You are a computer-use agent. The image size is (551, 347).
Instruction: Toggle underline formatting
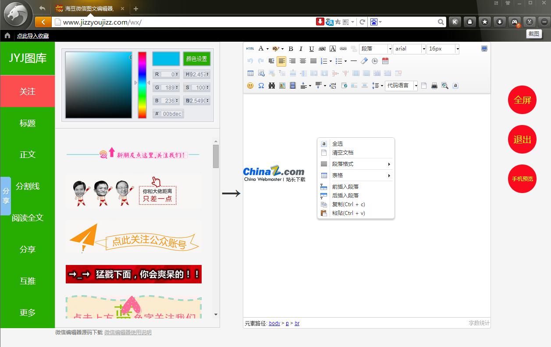click(x=312, y=49)
